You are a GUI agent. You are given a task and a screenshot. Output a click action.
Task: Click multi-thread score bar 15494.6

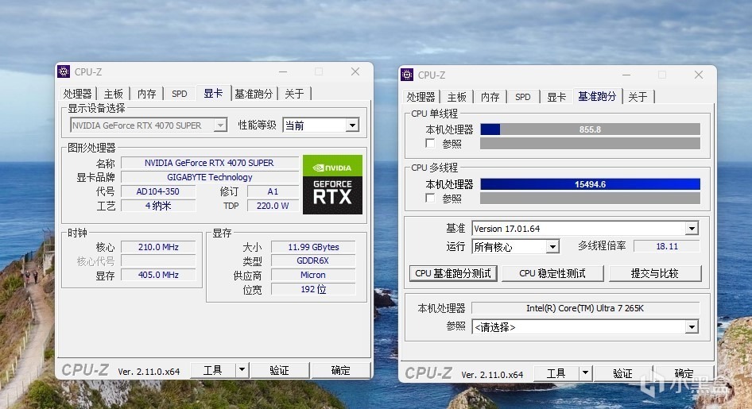590,184
